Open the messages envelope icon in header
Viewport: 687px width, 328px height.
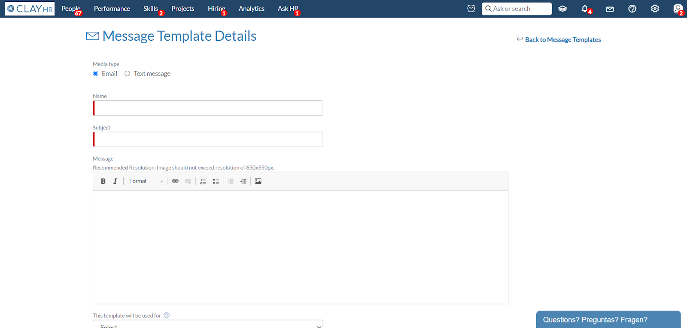[610, 9]
